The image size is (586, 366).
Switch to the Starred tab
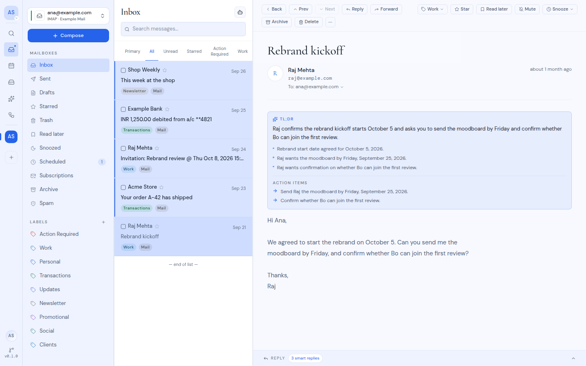pos(194,52)
